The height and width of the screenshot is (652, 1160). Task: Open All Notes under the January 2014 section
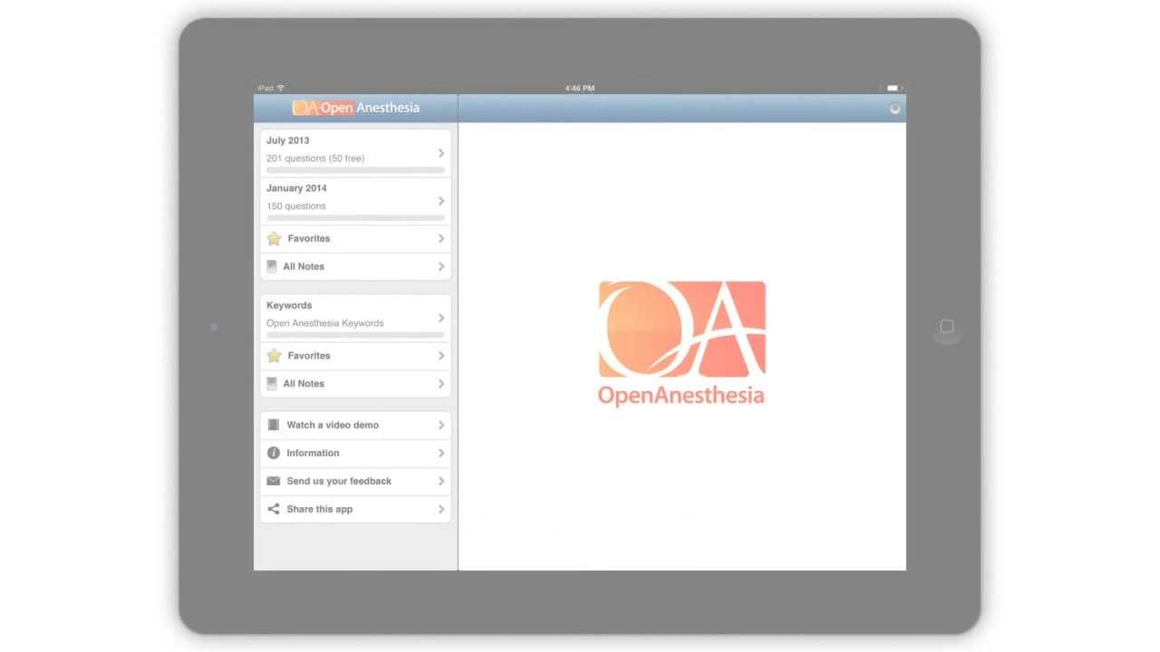point(355,266)
